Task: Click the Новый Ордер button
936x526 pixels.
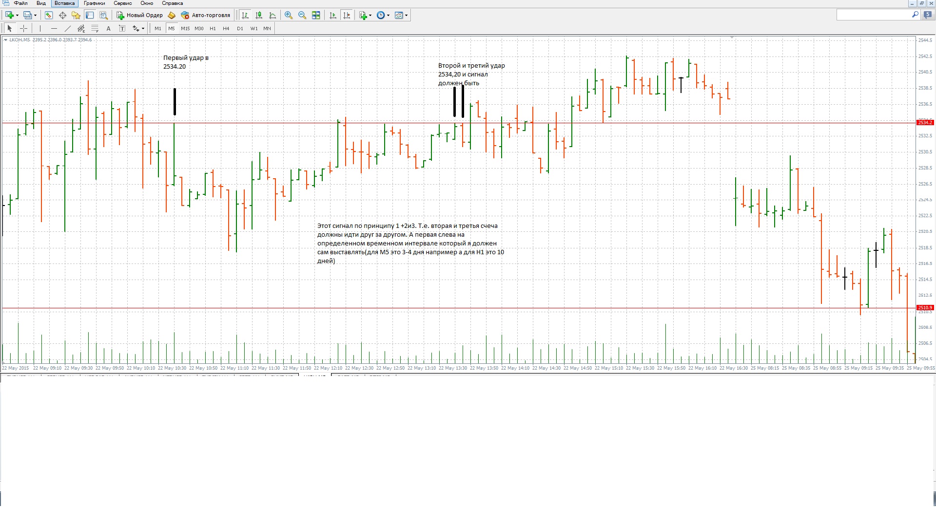Action: click(x=139, y=15)
